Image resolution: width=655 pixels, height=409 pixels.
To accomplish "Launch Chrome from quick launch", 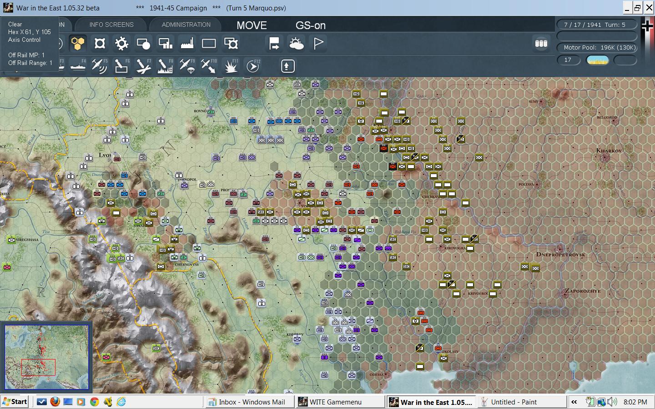I will point(94,402).
